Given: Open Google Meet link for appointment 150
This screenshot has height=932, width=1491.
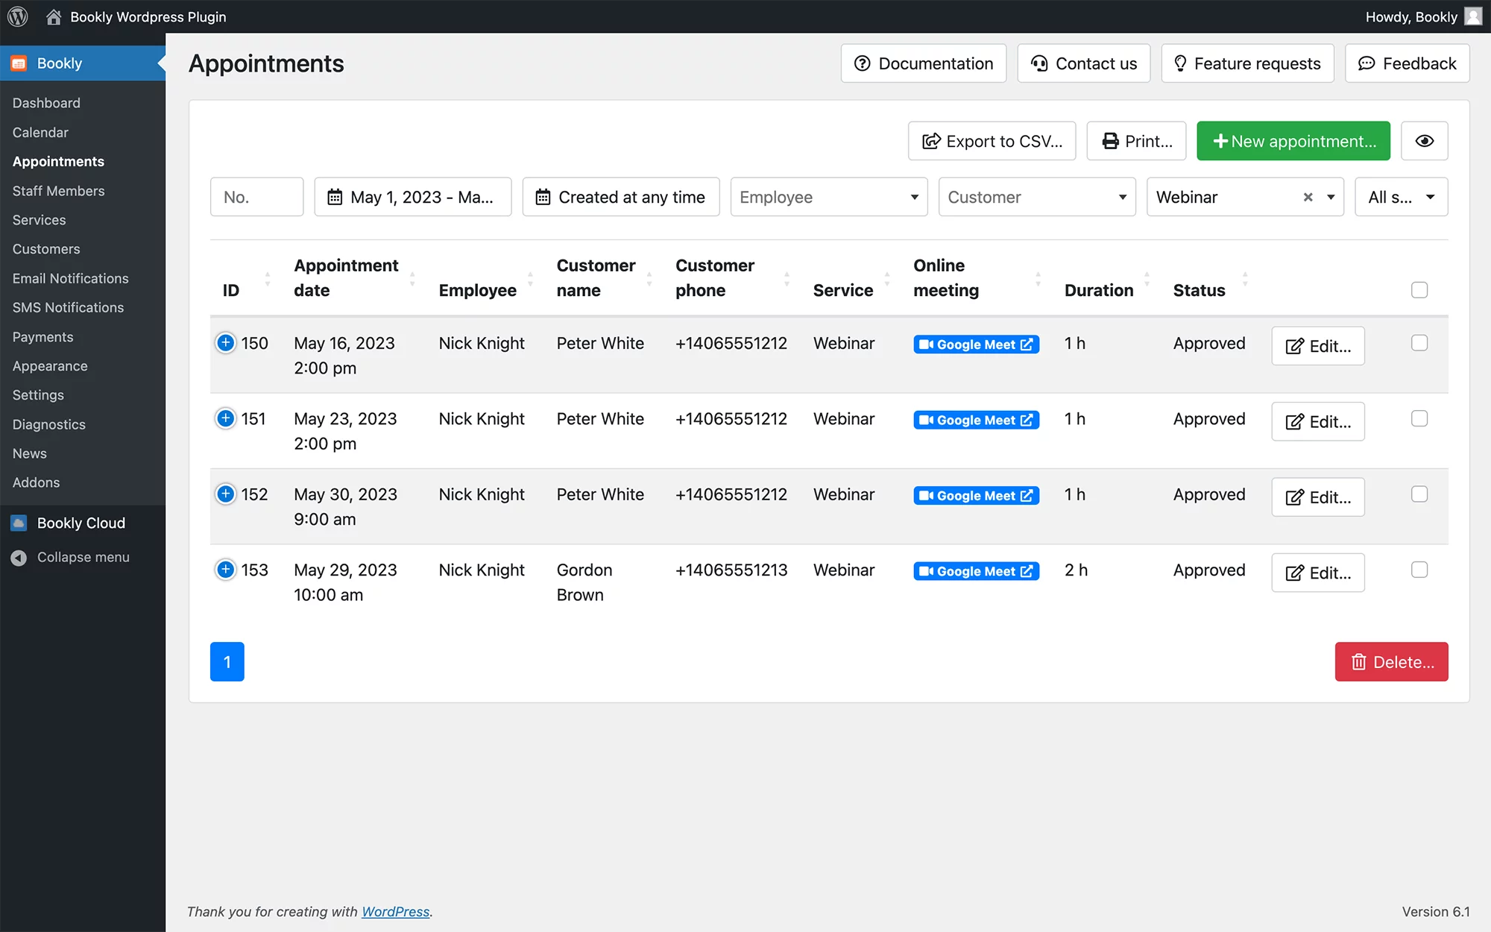Looking at the screenshot, I should (x=976, y=344).
